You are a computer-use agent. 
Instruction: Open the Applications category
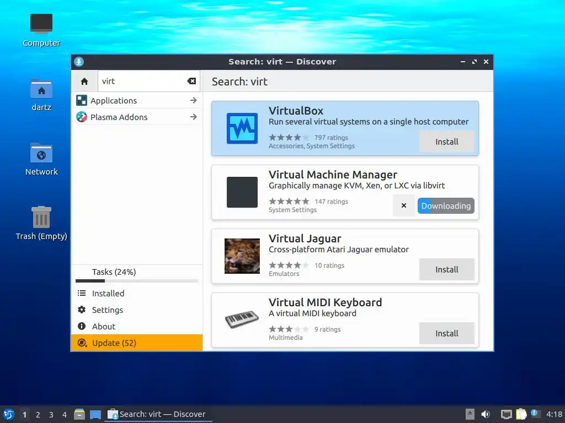(x=137, y=101)
